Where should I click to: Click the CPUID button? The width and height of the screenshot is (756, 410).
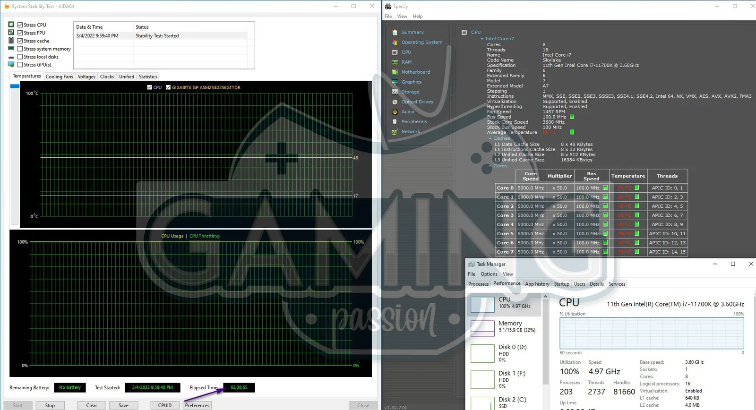(165, 405)
